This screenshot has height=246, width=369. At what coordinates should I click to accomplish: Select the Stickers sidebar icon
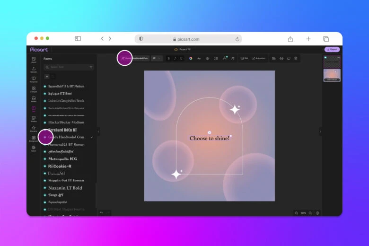click(x=34, y=119)
